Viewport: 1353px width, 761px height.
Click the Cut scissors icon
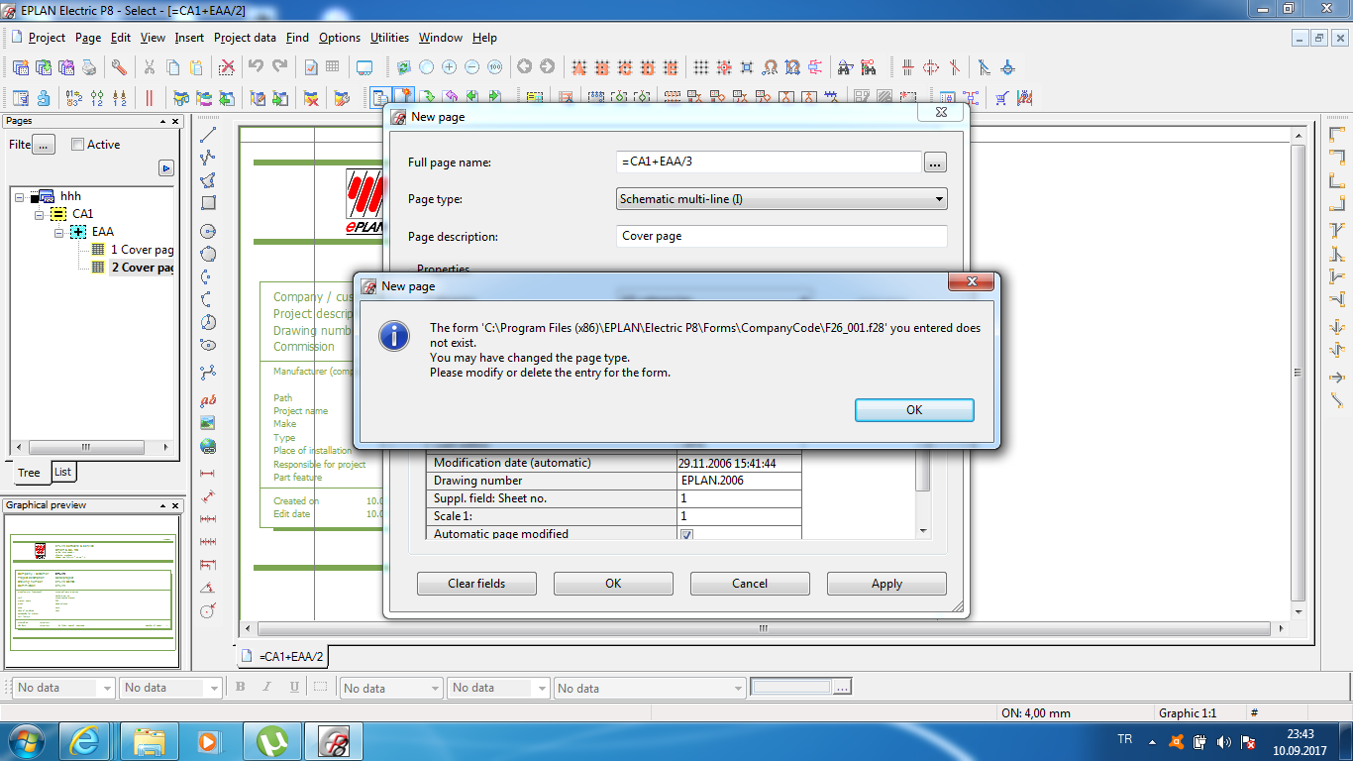click(x=149, y=67)
